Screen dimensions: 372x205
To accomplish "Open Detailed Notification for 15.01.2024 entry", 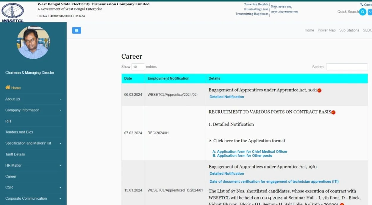I will pyautogui.click(x=227, y=173).
